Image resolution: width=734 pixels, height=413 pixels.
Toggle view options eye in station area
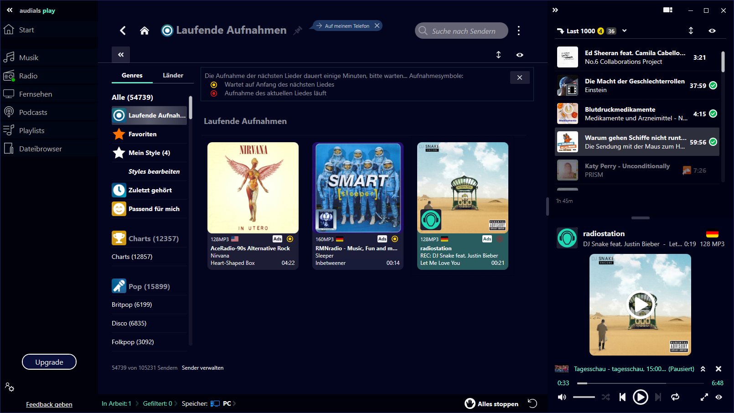(x=520, y=55)
